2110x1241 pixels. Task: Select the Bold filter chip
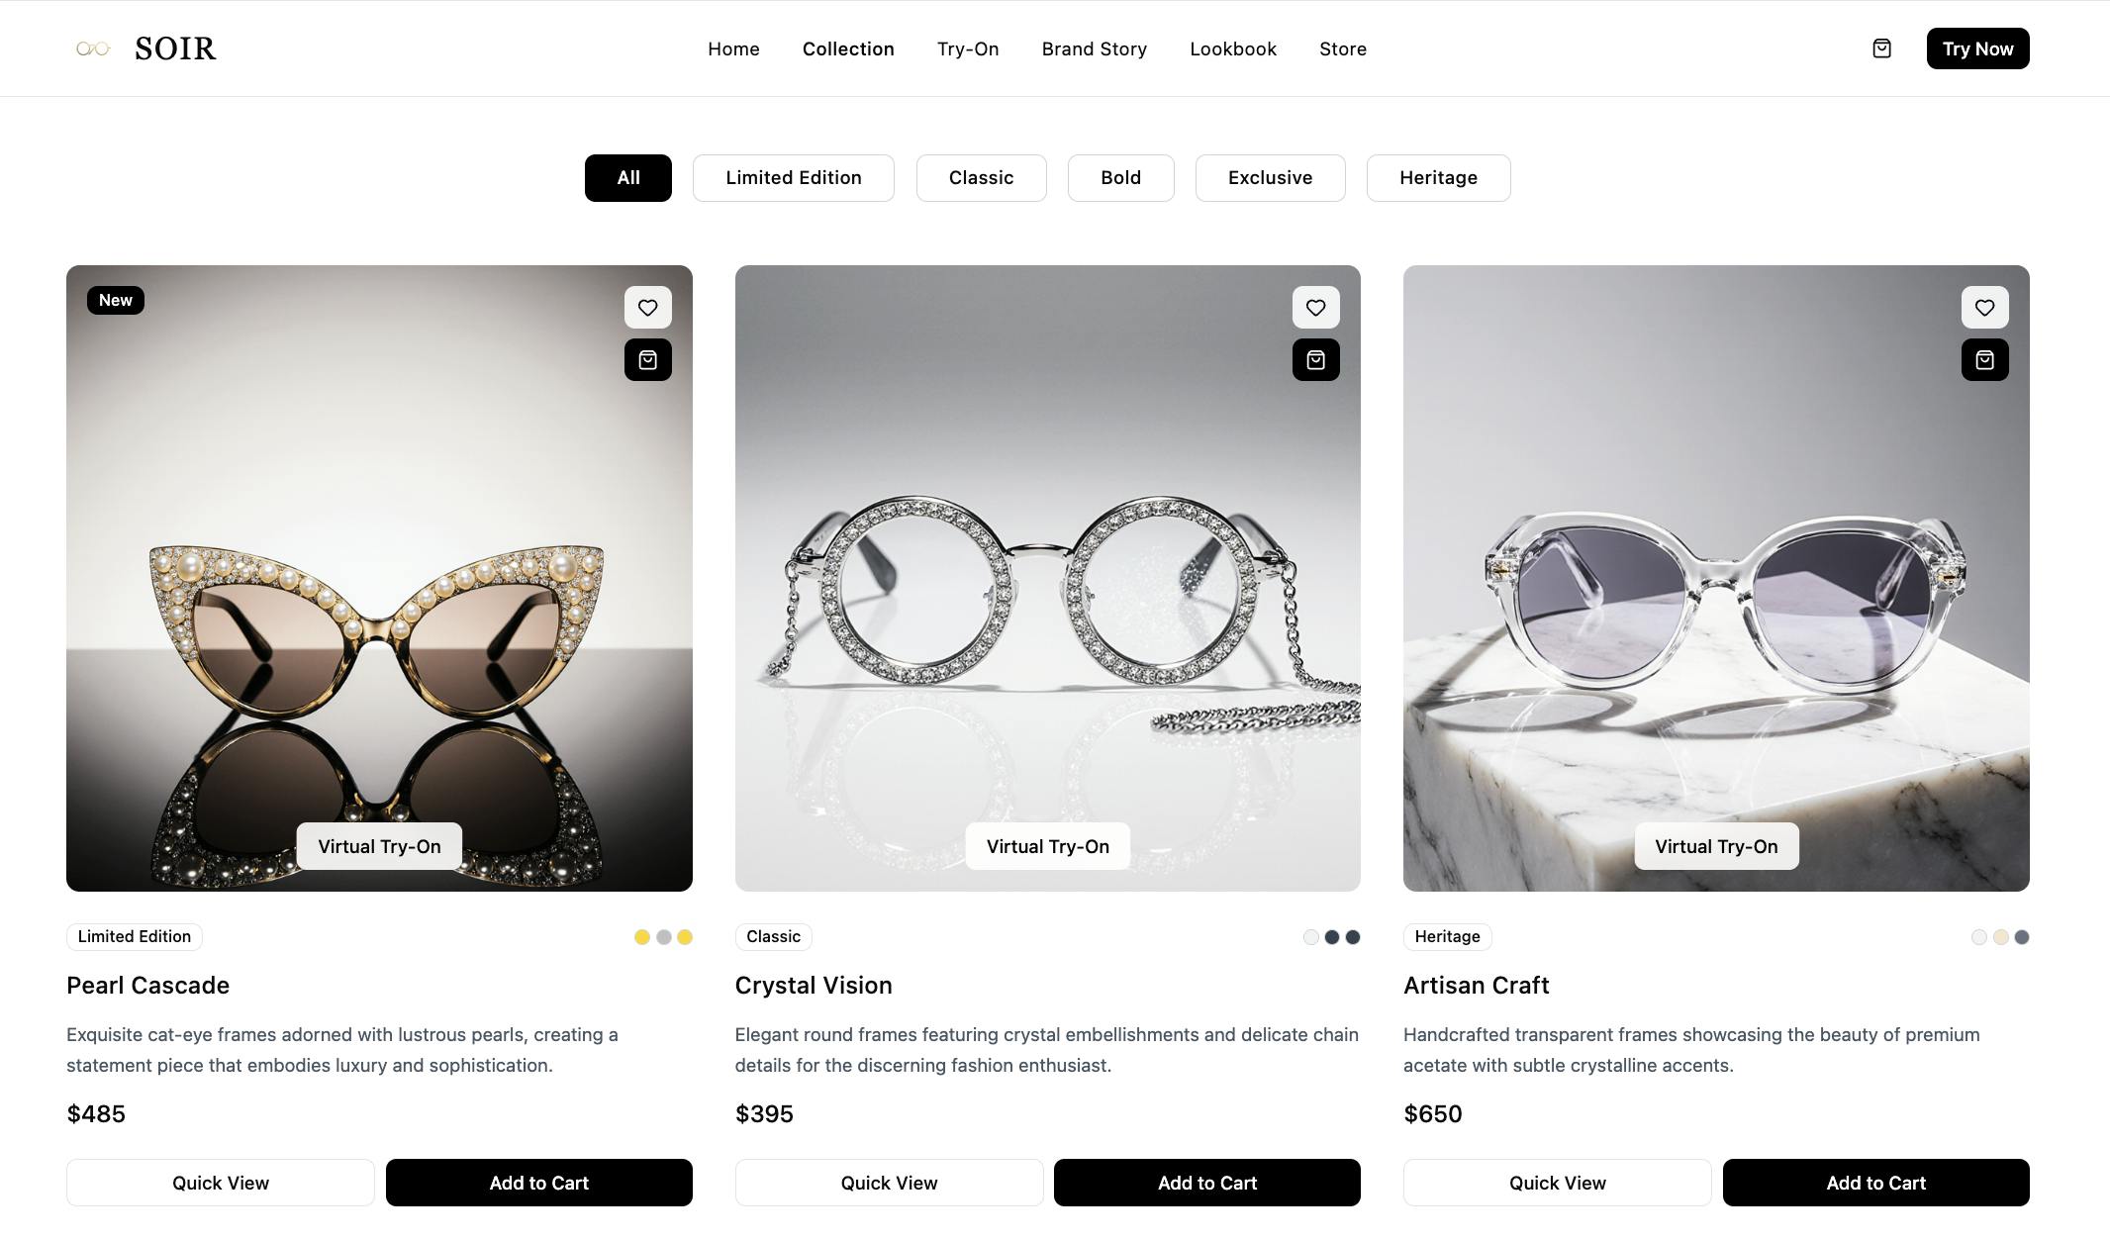[x=1120, y=178]
